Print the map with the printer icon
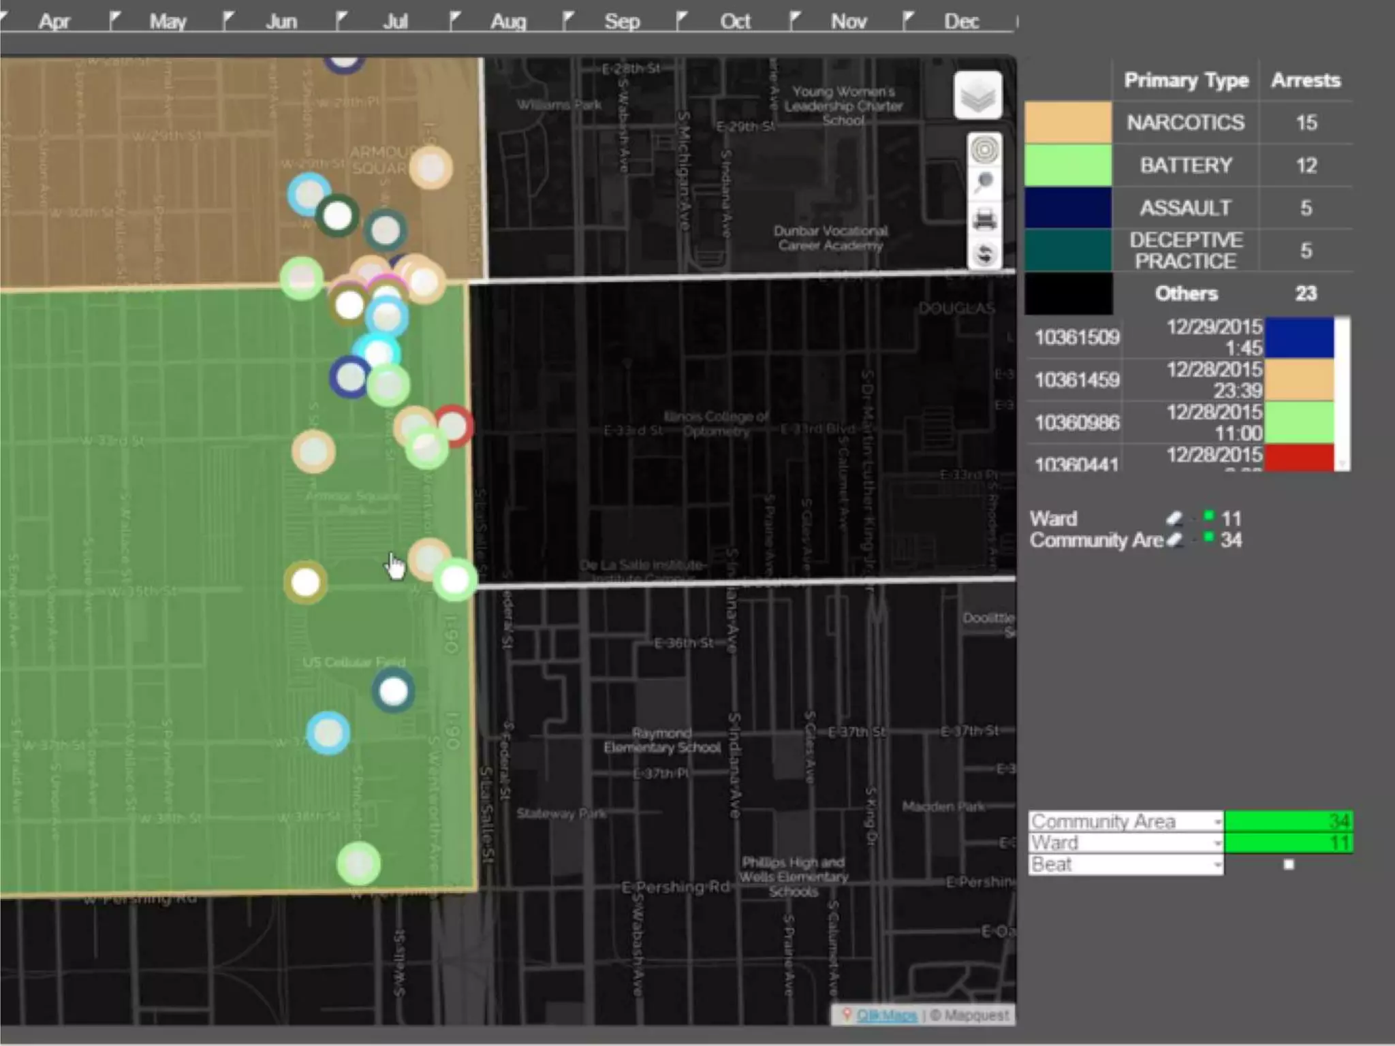 point(984,219)
